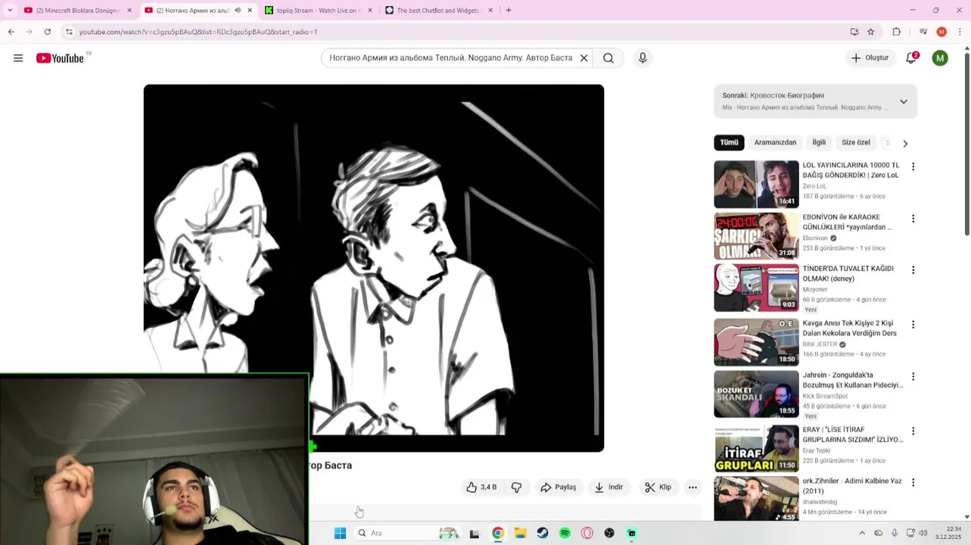Open File Explorer from the taskbar
Image resolution: width=971 pixels, height=545 pixels.
(520, 533)
